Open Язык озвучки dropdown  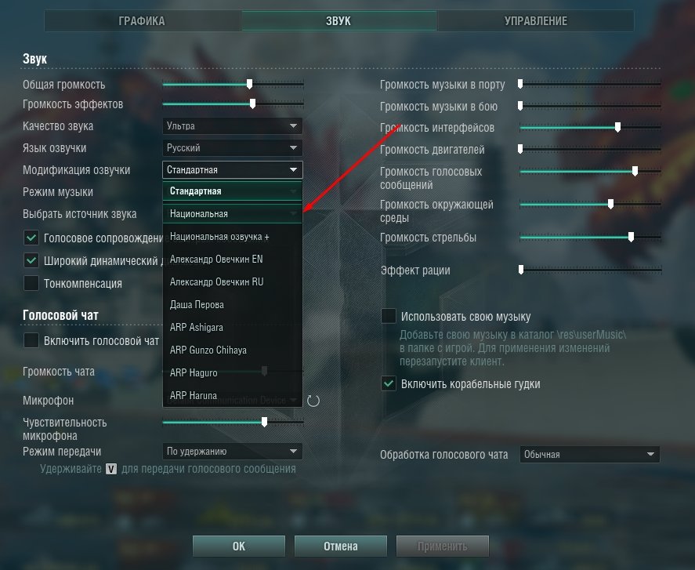(x=232, y=147)
